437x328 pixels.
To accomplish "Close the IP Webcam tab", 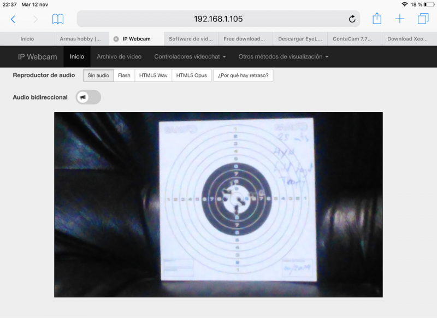I will [116, 39].
